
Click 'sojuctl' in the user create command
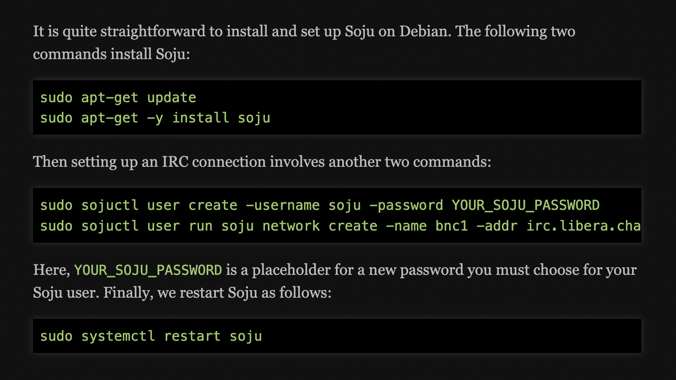click(110, 205)
